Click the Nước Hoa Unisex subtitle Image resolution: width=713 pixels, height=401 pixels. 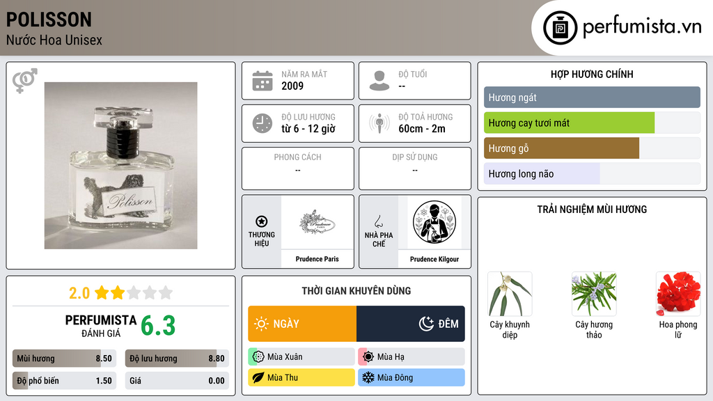pos(54,40)
